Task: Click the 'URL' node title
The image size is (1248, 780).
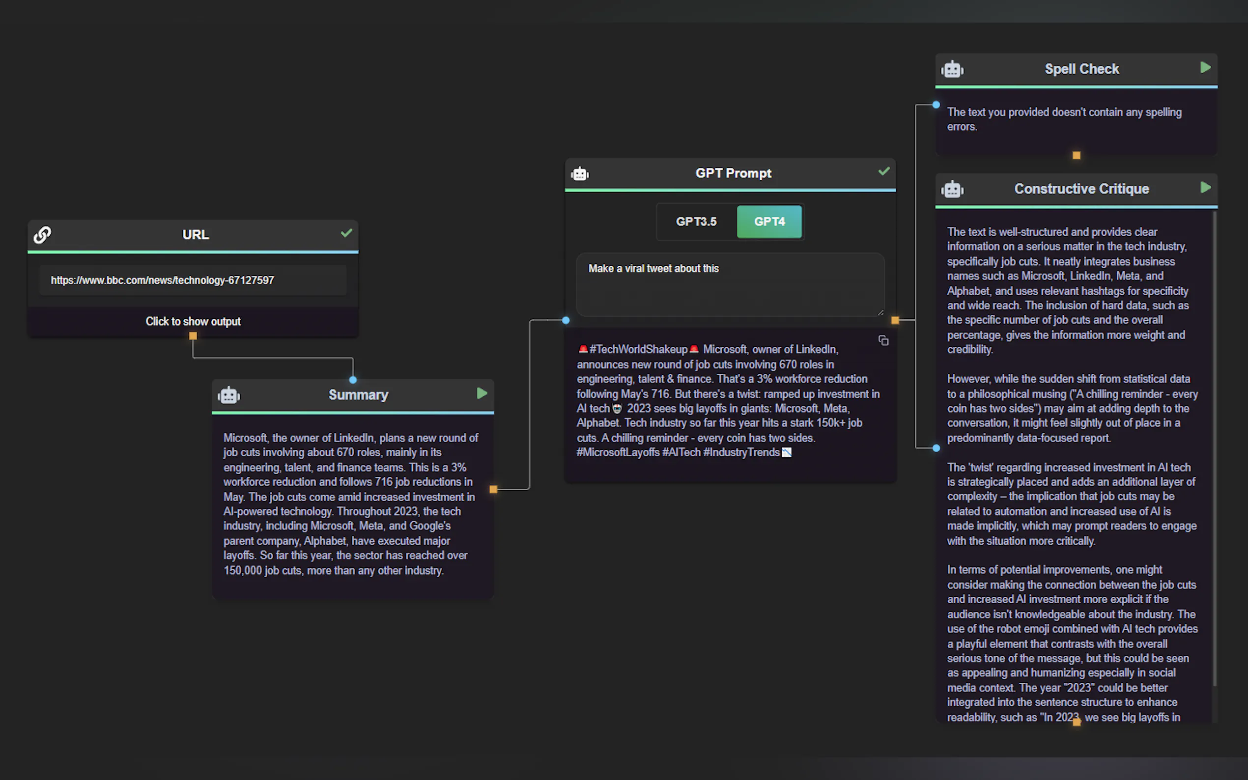Action: 196,235
